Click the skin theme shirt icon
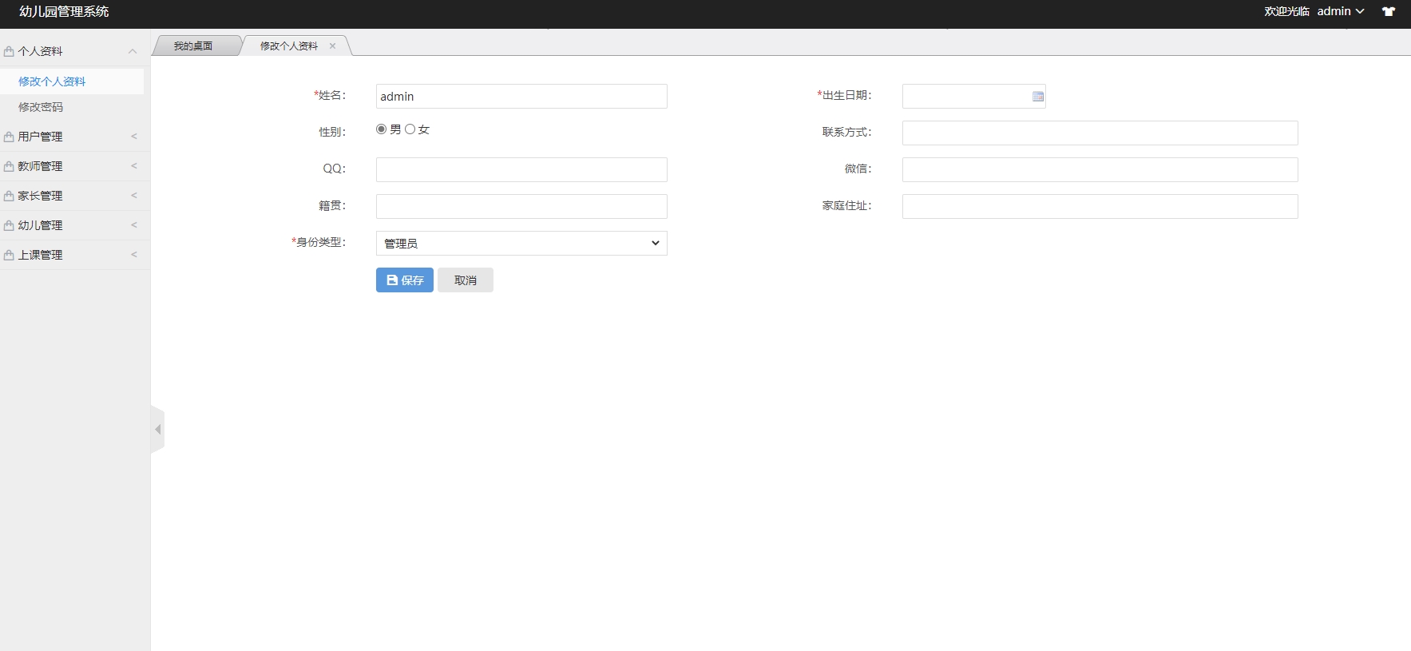 click(x=1389, y=12)
